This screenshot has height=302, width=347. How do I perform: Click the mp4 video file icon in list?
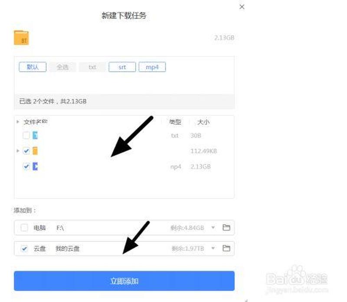point(35,166)
